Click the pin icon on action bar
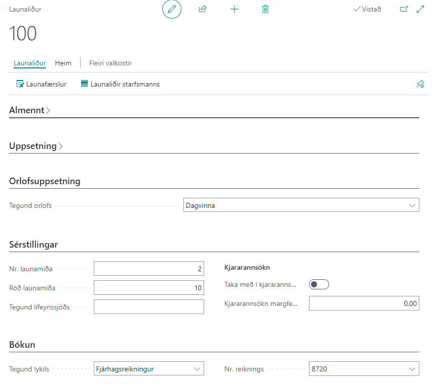Image resolution: width=439 pixels, height=388 pixels. tap(420, 84)
